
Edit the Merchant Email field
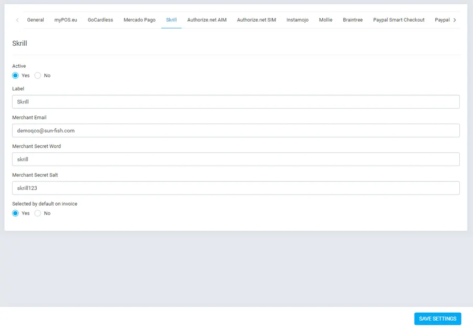tap(236, 131)
